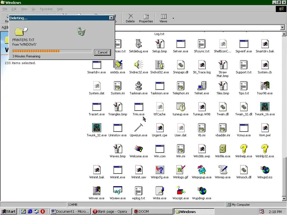Screen dimensions: 287x215
Task: Launch Opera from quick launch icon
Action: [x=43, y=212]
